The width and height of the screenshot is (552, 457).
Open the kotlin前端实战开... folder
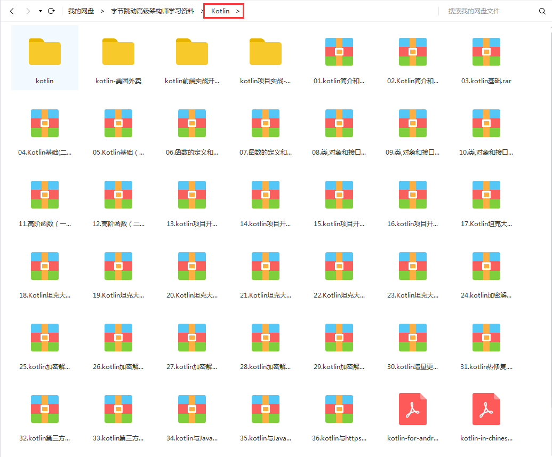(x=192, y=58)
